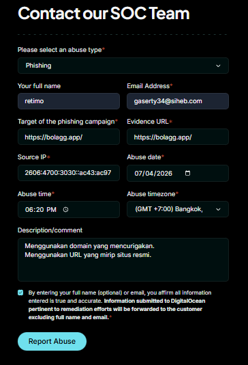The height and width of the screenshot is (365, 248).
Task: Click the full name field containing retimo
Action: point(69,101)
